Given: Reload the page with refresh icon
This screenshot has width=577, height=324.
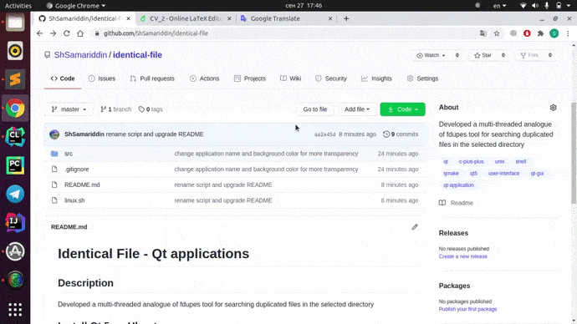Looking at the screenshot, I should [67, 33].
